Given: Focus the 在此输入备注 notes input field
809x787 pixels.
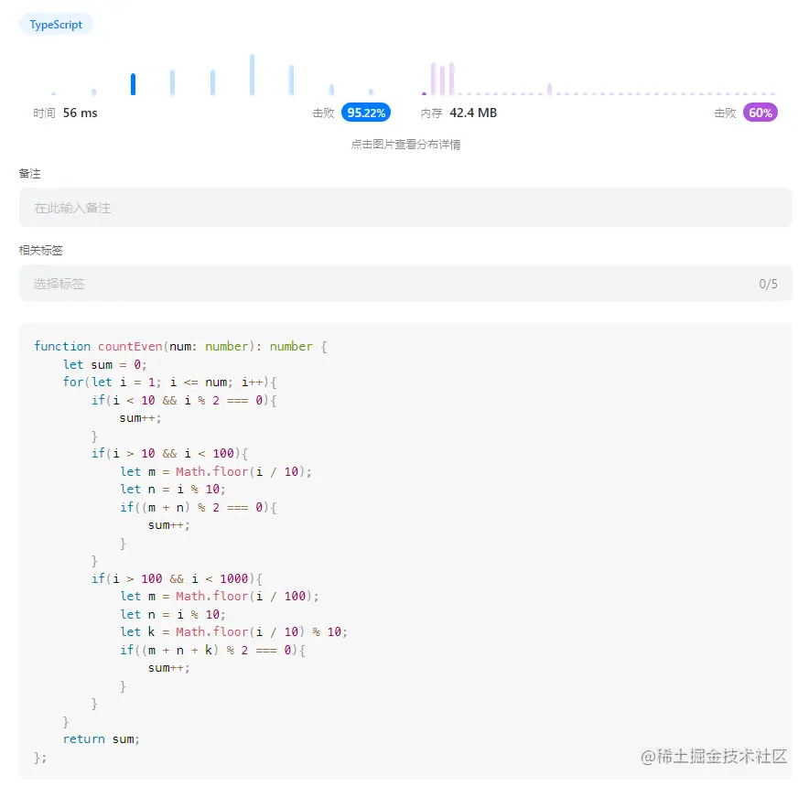Looking at the screenshot, I should click(405, 208).
